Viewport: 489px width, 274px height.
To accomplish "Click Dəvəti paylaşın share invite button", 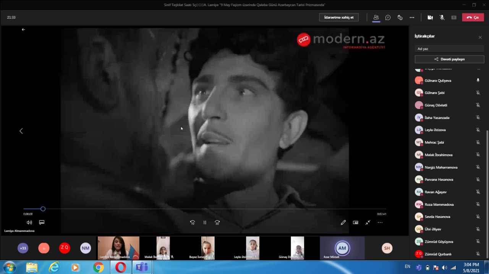I will click(x=450, y=59).
